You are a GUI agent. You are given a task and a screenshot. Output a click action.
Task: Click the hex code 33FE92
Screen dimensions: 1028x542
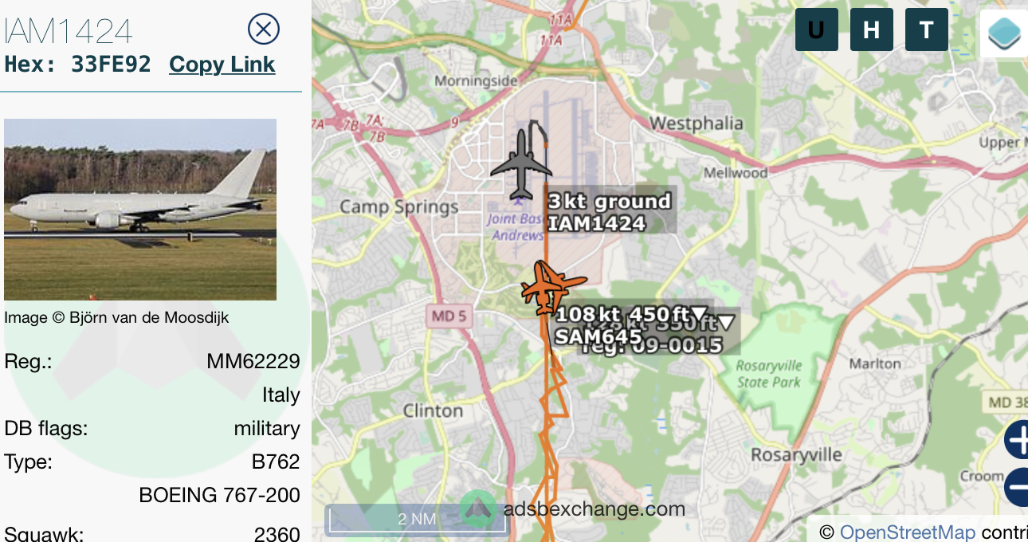111,65
